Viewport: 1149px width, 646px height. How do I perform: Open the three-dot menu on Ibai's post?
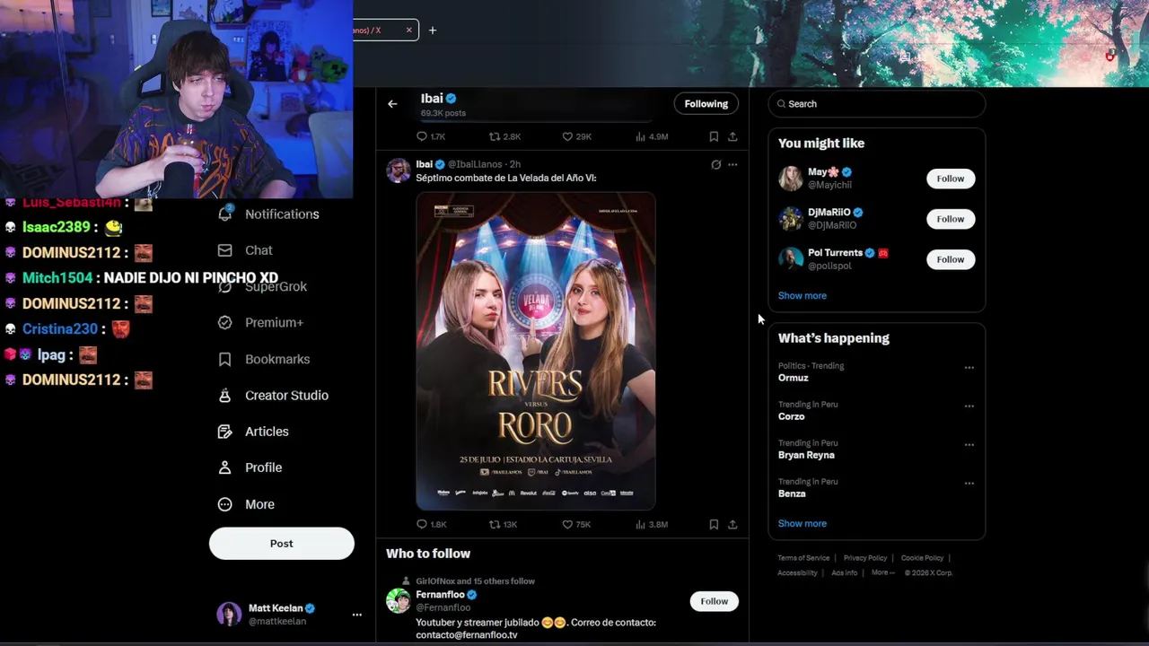[x=732, y=164]
